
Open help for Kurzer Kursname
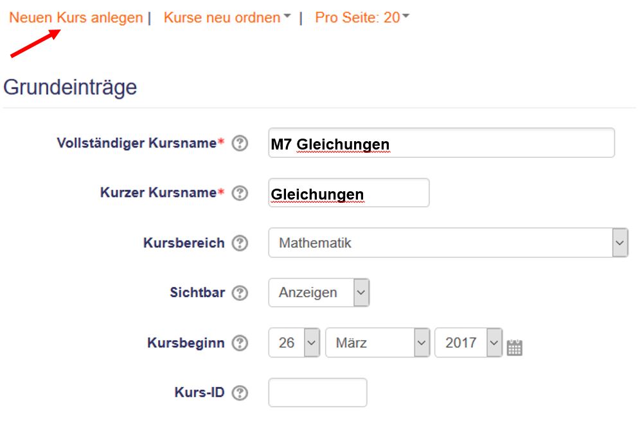tap(240, 193)
